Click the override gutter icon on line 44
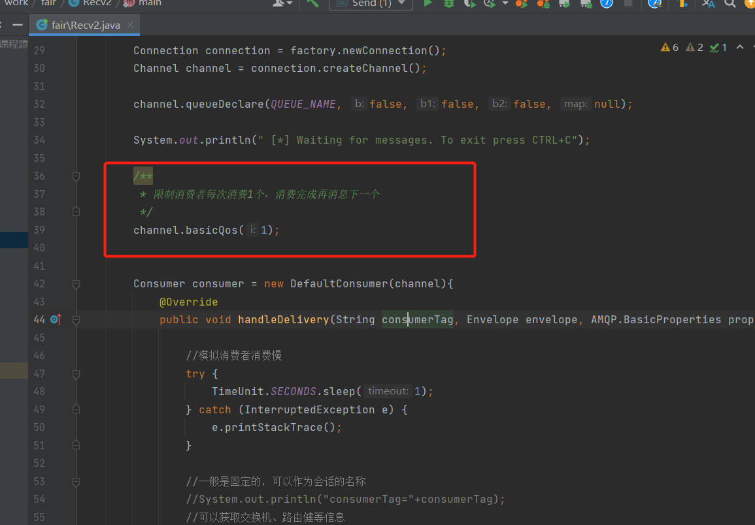The image size is (755, 525). [56, 319]
